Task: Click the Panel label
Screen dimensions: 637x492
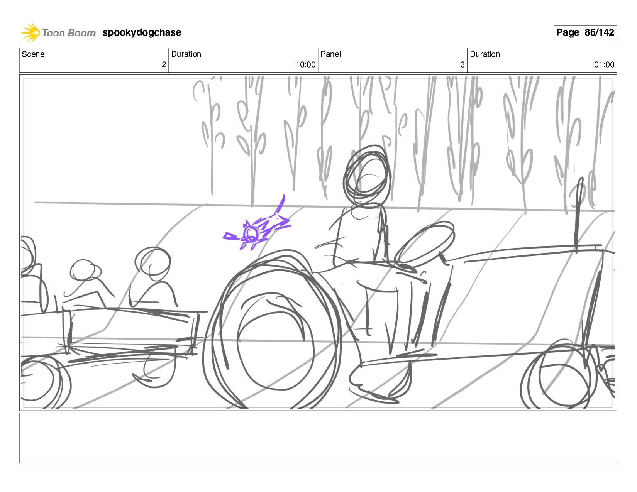Action: [x=331, y=54]
